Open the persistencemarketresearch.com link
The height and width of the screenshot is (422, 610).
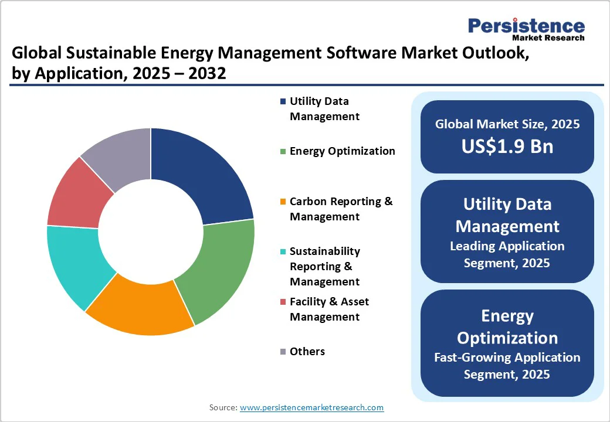coord(311,407)
